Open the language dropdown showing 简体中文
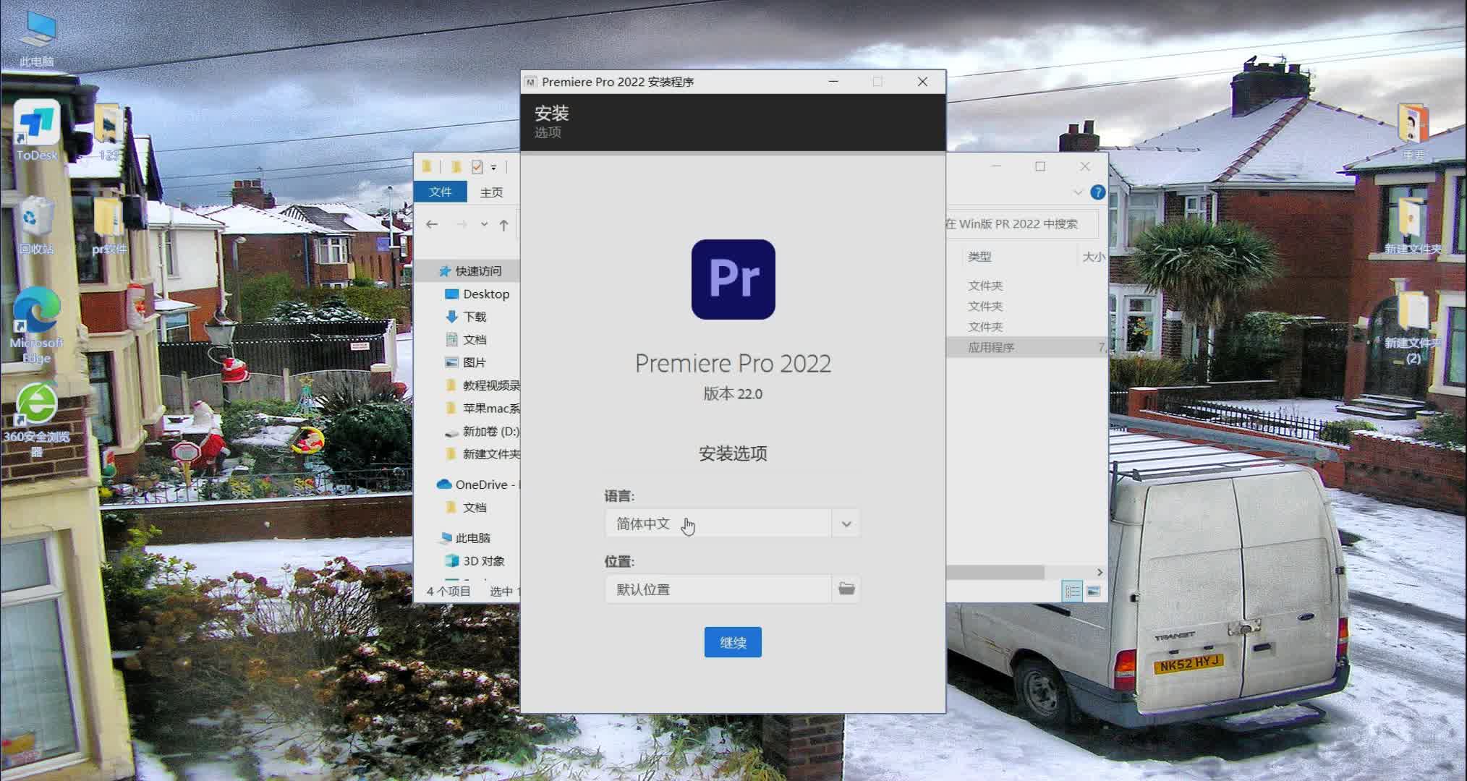 (732, 524)
